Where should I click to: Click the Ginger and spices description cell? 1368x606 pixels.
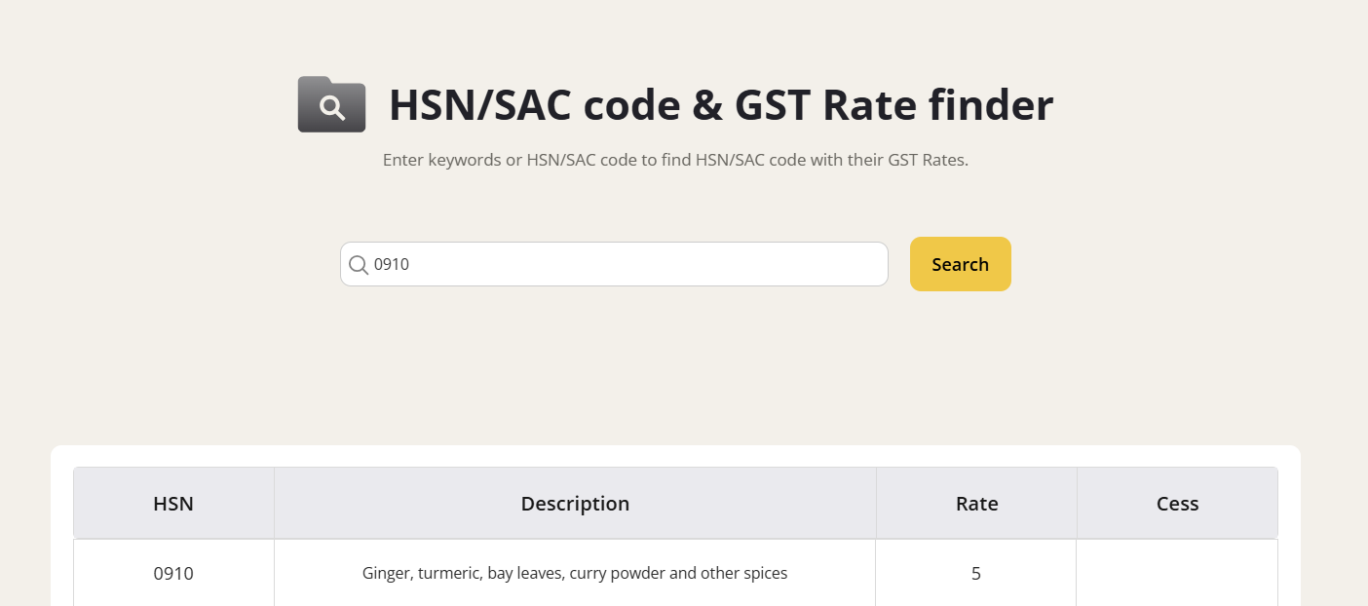[575, 573]
